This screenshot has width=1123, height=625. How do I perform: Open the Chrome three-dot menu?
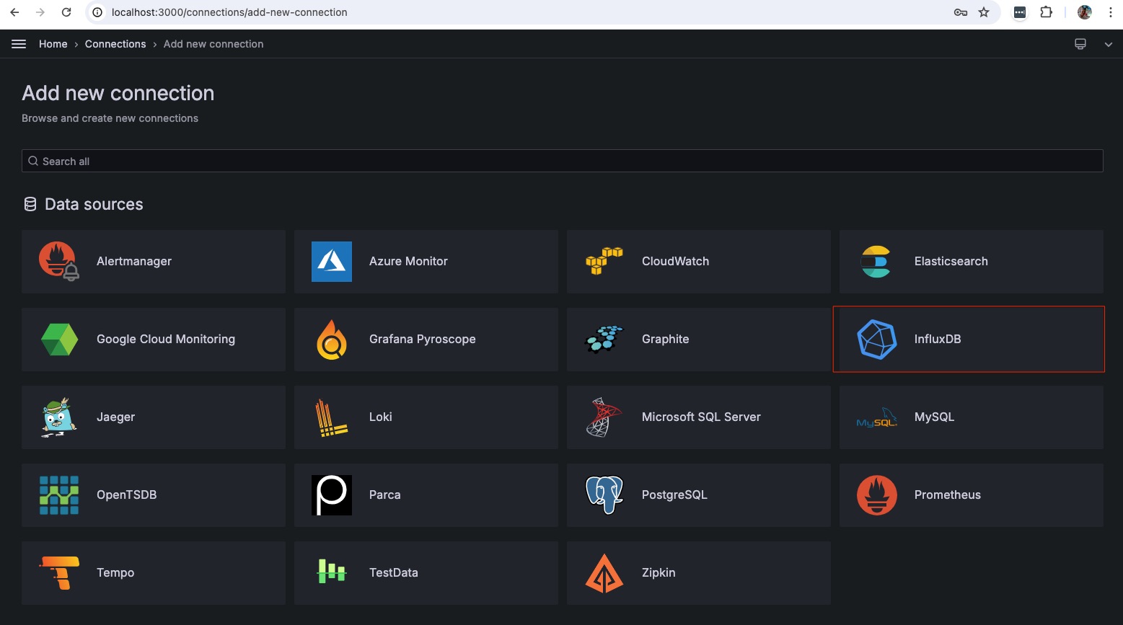(1110, 12)
